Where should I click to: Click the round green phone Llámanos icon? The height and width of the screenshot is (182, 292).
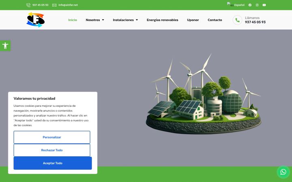coord(237,20)
